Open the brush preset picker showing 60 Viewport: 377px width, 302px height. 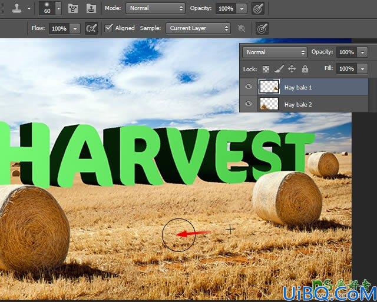[50, 8]
